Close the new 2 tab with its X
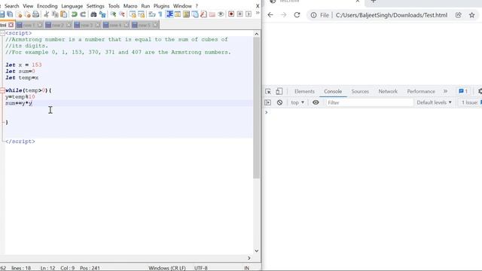The width and height of the screenshot is (482, 271). pyautogui.click(x=69, y=25)
